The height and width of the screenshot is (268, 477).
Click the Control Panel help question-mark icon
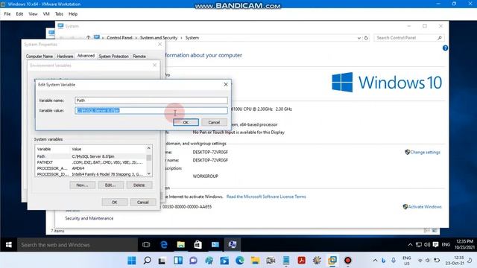(445, 48)
